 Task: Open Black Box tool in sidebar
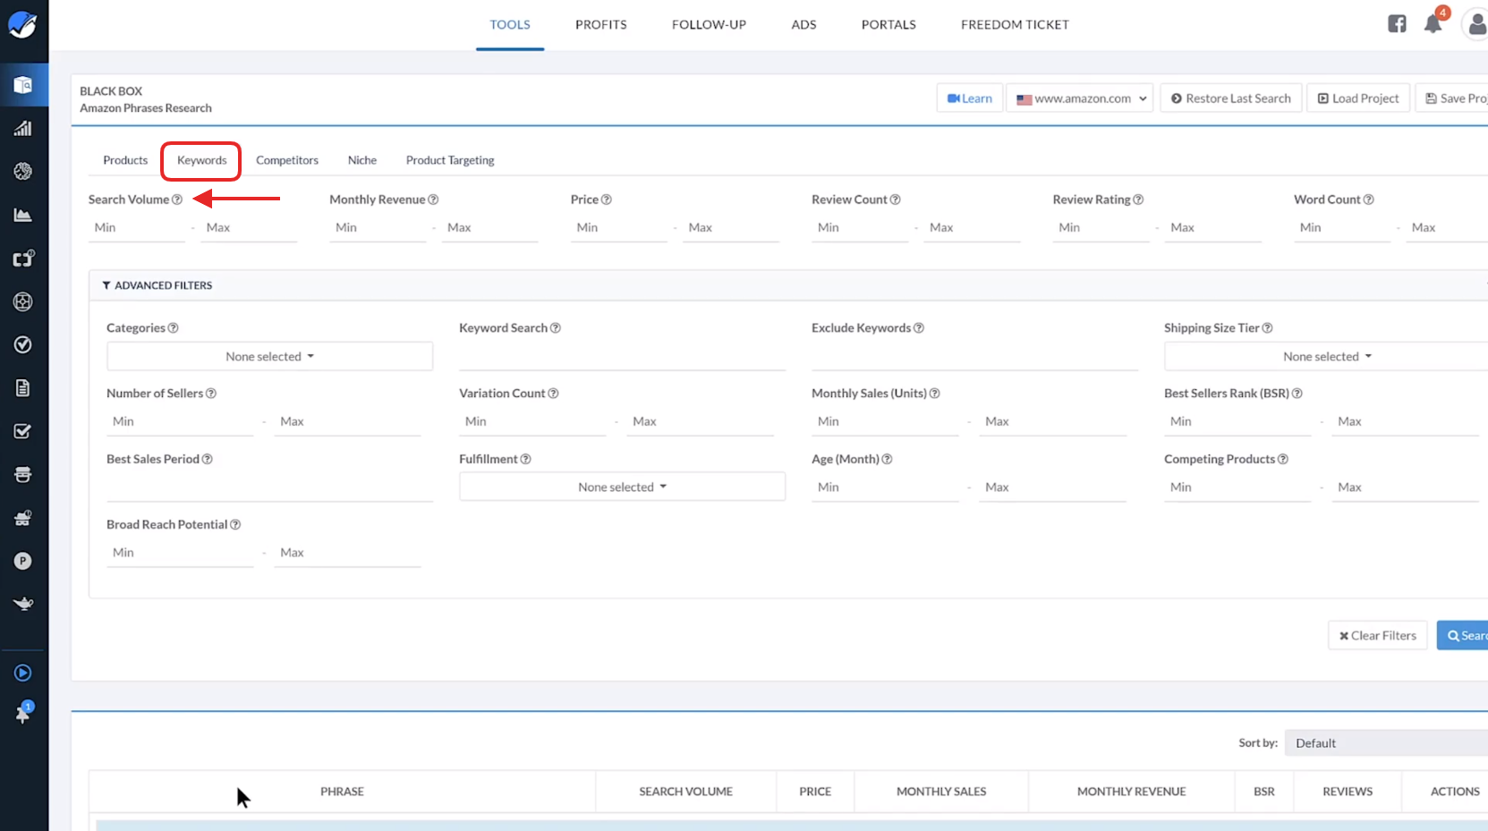23,85
